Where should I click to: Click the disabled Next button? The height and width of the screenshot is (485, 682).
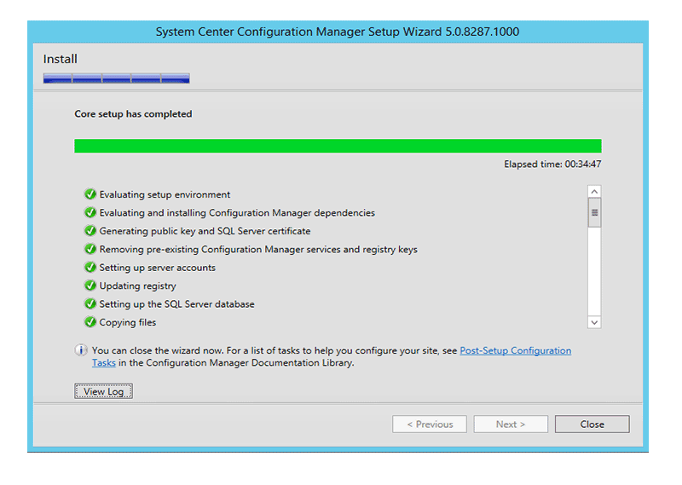pyautogui.click(x=511, y=424)
